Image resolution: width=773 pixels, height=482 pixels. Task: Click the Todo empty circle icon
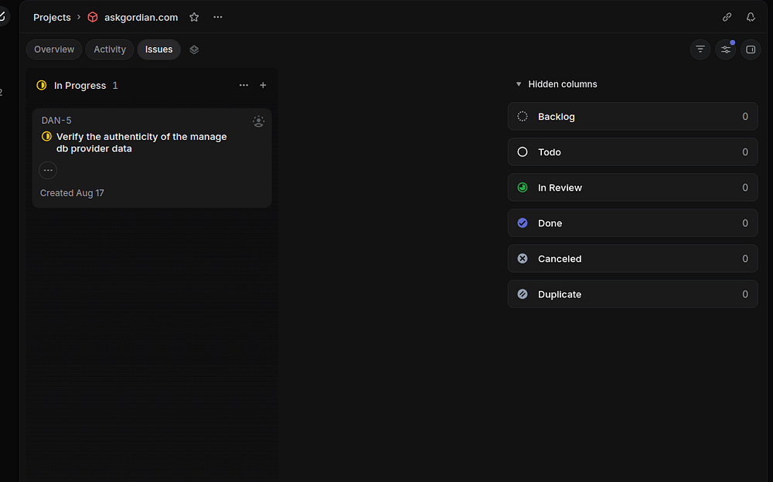tap(523, 152)
